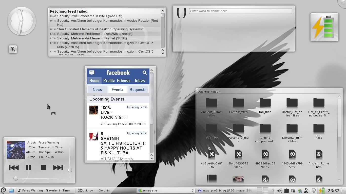Open the Paramore_files folder
This screenshot has width=346, height=194.
click(x=238, y=133)
